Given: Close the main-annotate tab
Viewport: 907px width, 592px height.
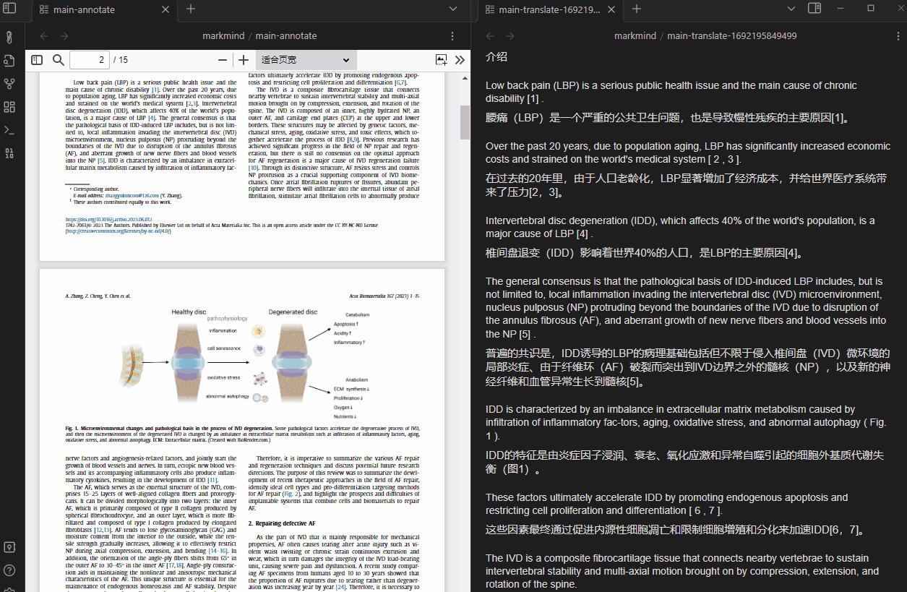Looking at the screenshot, I should click(166, 9).
